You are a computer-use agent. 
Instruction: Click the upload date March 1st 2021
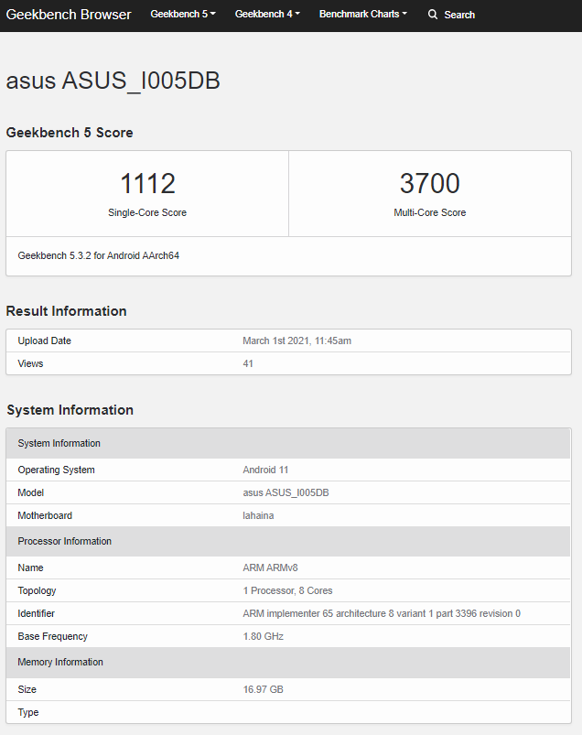(x=296, y=340)
